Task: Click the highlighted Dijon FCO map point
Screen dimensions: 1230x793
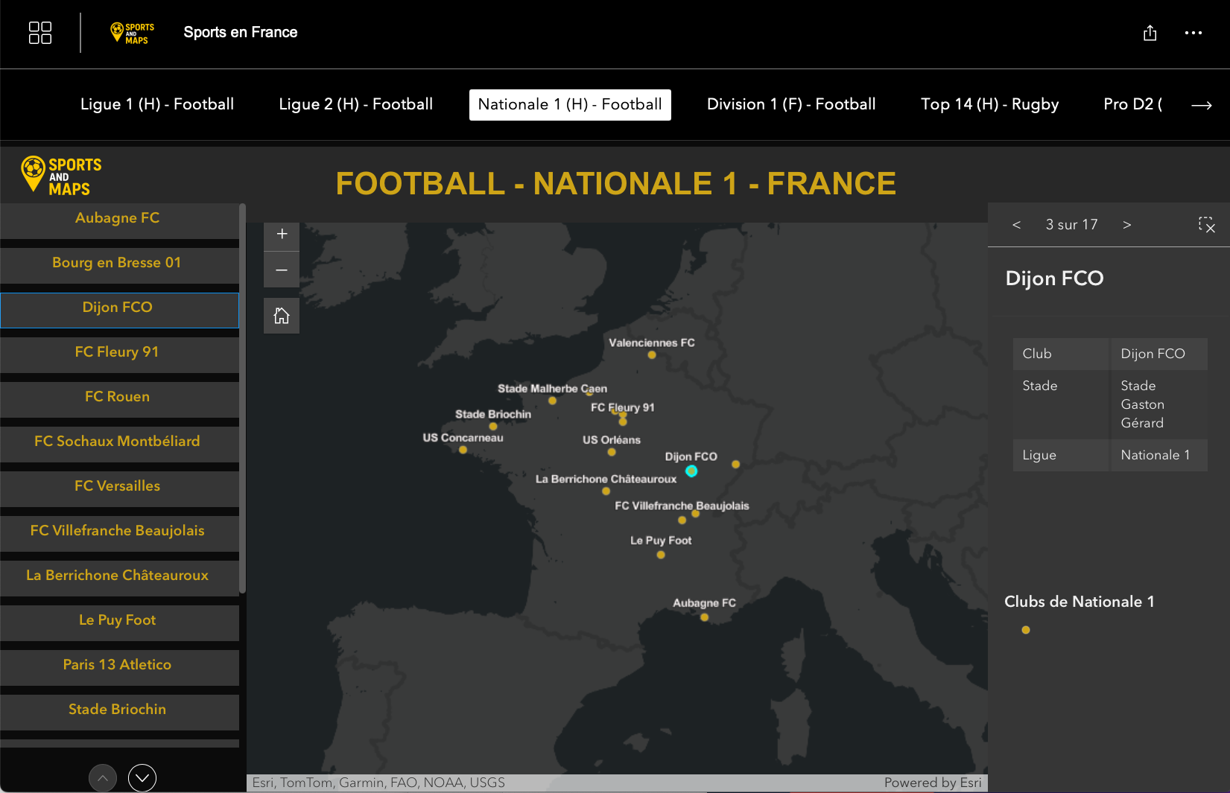Action: point(691,471)
